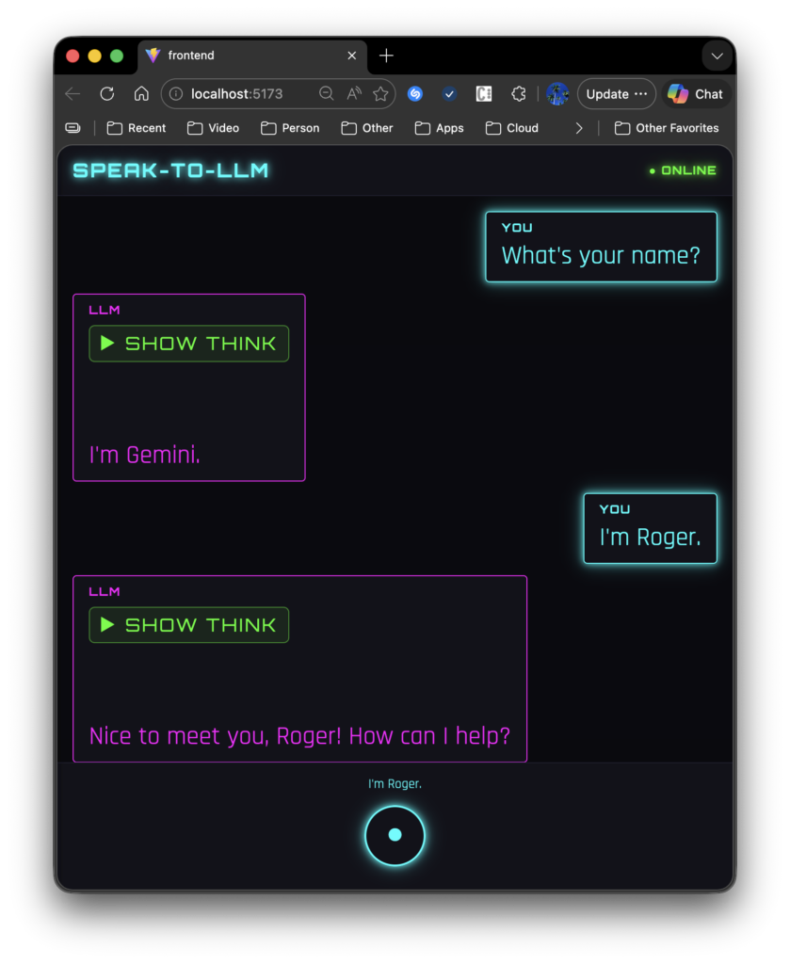Click the Update button in toolbar
This screenshot has height=964, width=790.
click(x=616, y=94)
